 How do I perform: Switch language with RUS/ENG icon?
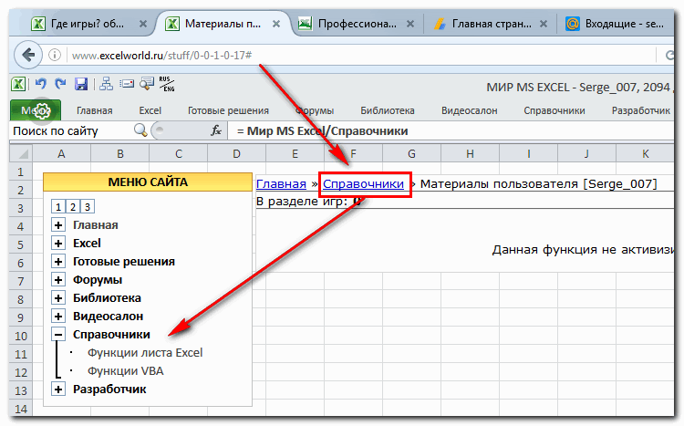coord(166,84)
